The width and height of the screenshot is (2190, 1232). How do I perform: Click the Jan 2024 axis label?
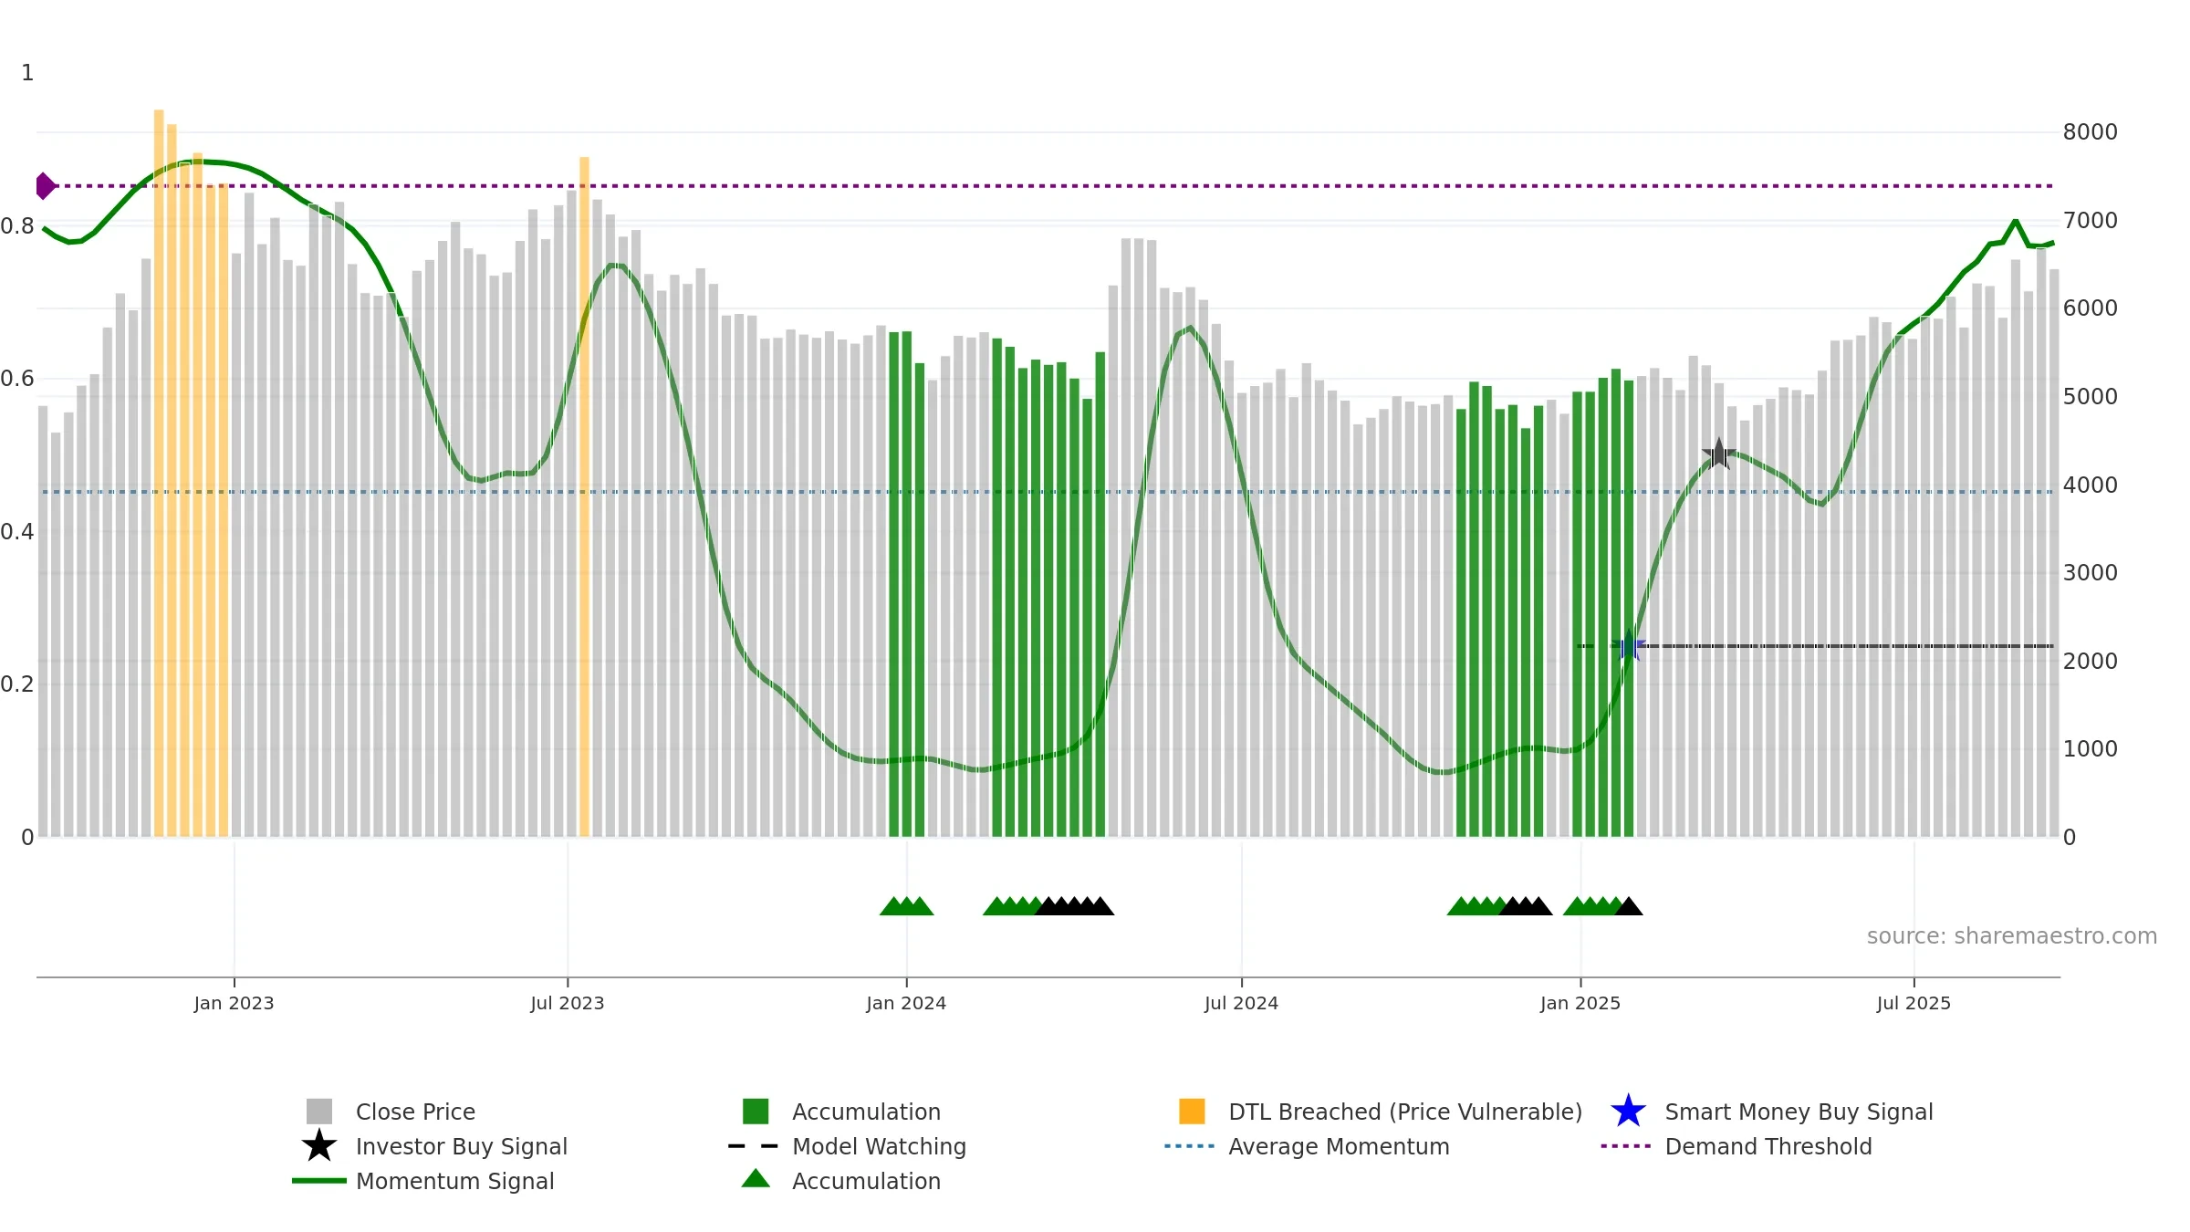tap(906, 1004)
